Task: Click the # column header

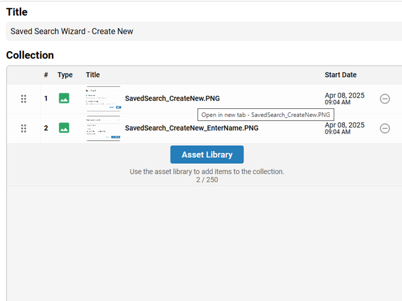Action: (x=46, y=75)
